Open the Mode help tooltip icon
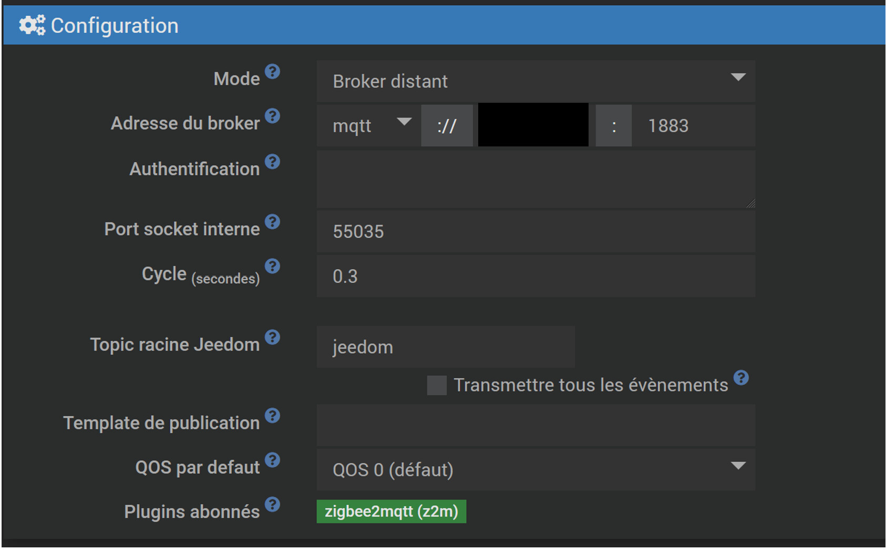 pos(273,71)
